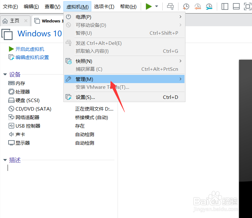Viewport: 252px width, 218px height.
Task: Click the 虚拟机(M) menu
Action: pyautogui.click(x=77, y=7)
